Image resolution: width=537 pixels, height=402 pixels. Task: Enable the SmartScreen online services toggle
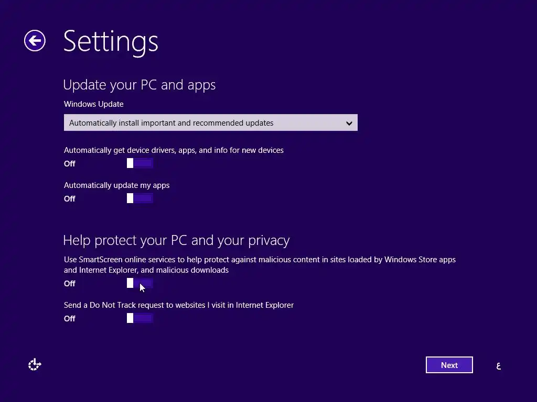coord(139,283)
